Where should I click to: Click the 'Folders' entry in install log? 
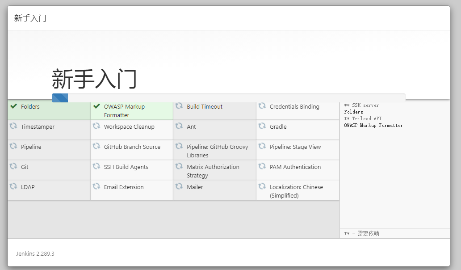coord(353,112)
